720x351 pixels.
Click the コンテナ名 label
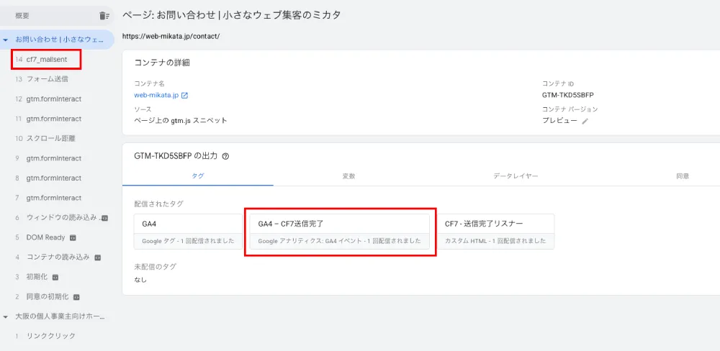tap(149, 84)
